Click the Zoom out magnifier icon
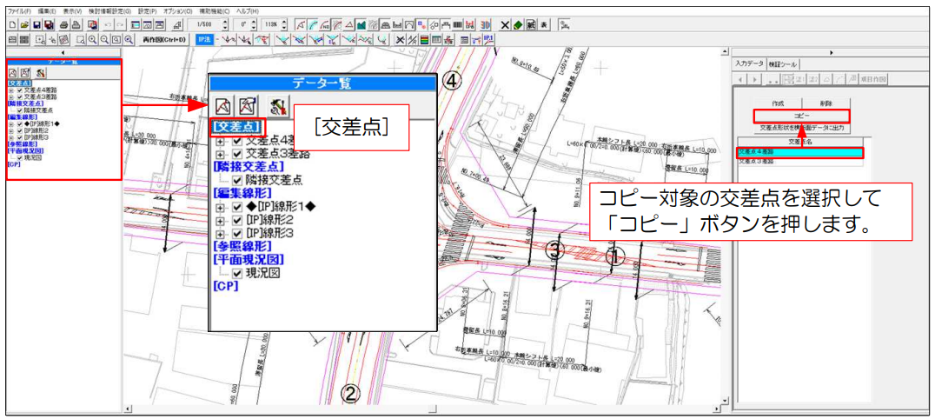This screenshot has width=935, height=419. click(x=104, y=39)
